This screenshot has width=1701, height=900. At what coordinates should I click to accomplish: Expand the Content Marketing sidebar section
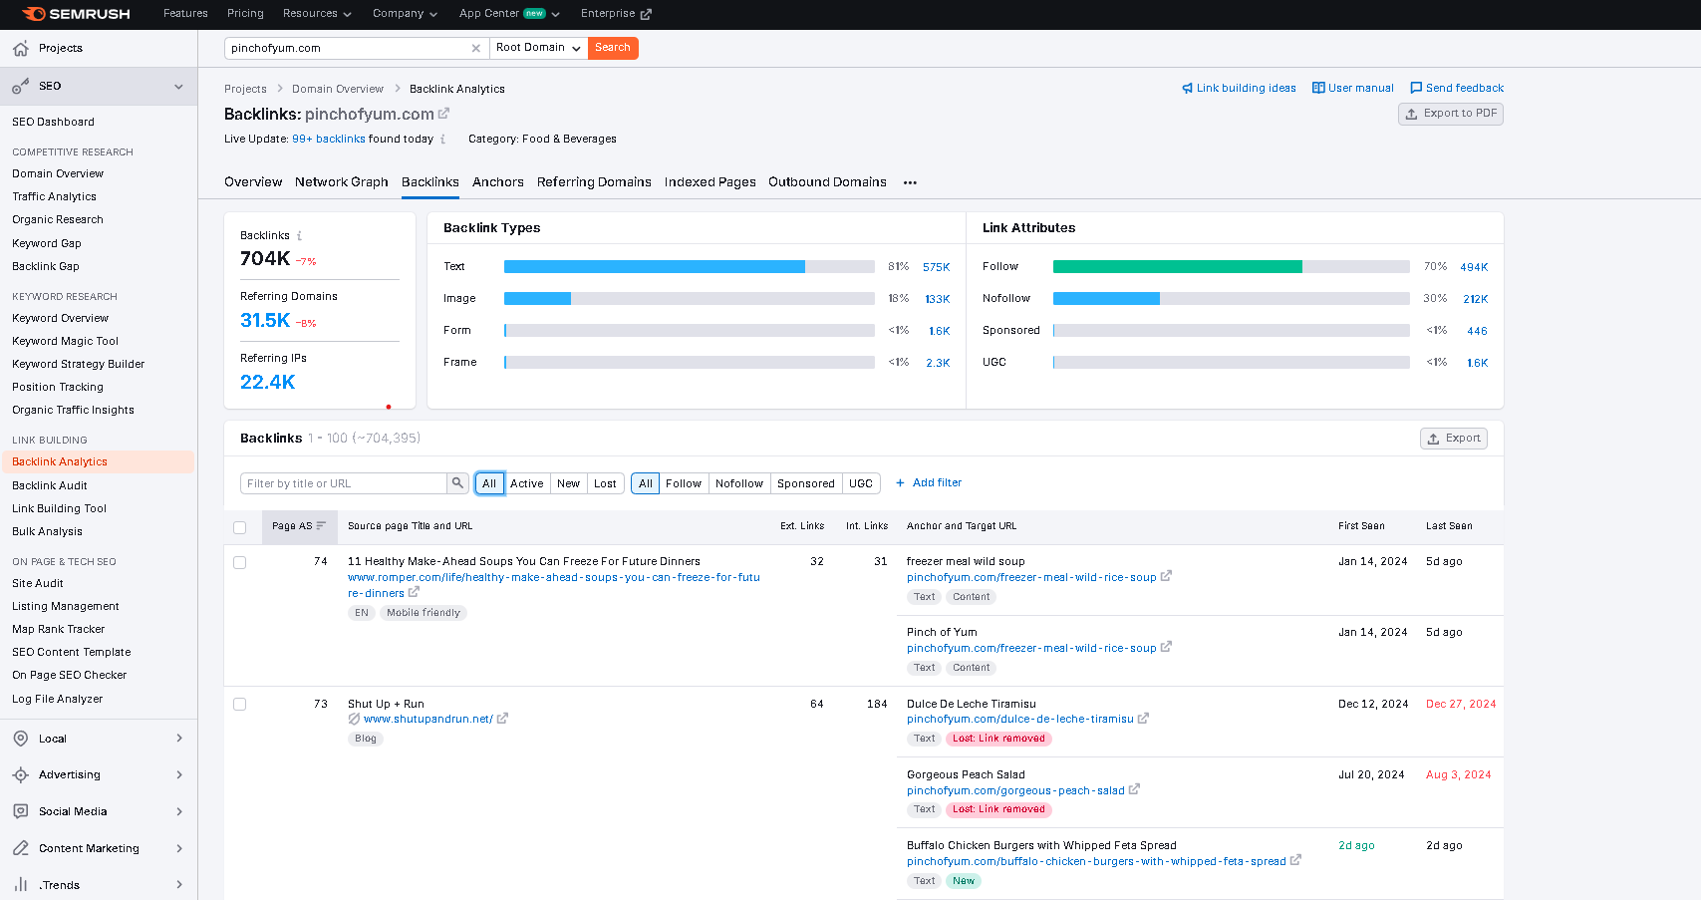[x=179, y=848]
